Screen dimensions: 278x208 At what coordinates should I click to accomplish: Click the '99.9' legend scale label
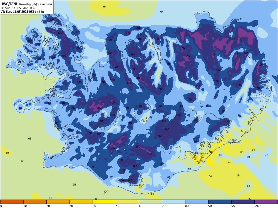pyautogui.click(x=257, y=206)
